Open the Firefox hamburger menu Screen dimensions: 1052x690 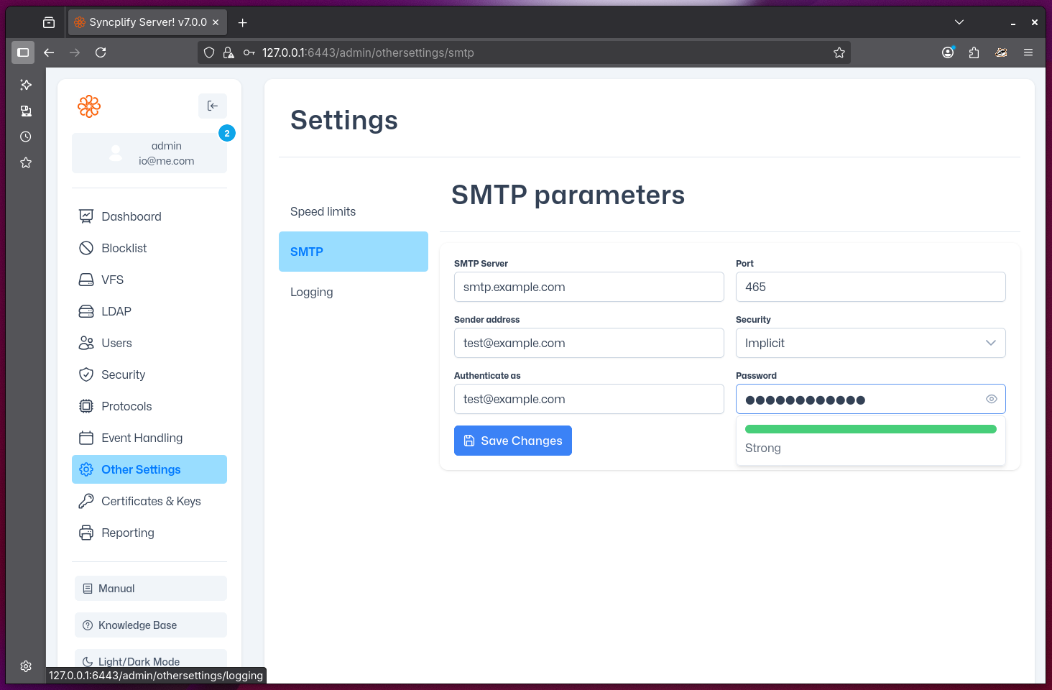click(x=1028, y=52)
